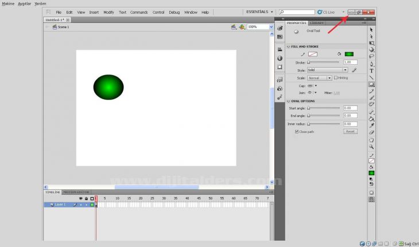Select the Oval tool in toolbox
419x247 pixels.
click(x=371, y=84)
